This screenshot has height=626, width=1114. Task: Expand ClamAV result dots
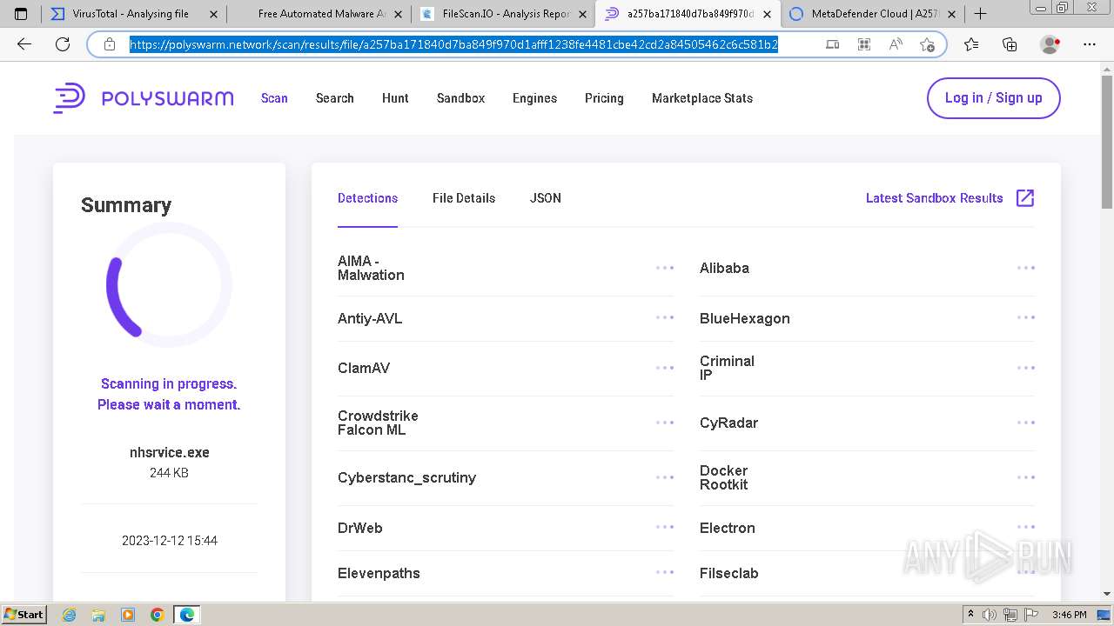pos(665,368)
